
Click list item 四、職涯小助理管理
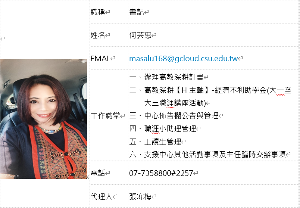(x=163, y=129)
